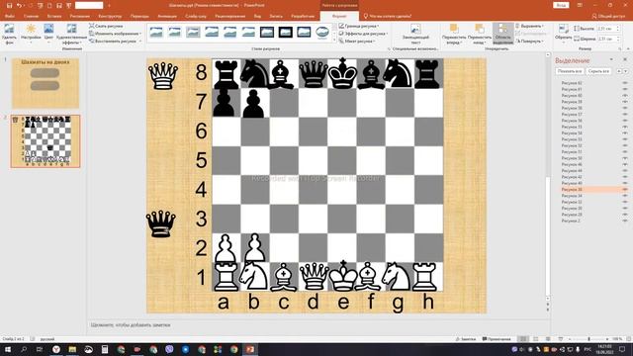Click Compress Pictures (Сжать рисунок)

click(106, 26)
